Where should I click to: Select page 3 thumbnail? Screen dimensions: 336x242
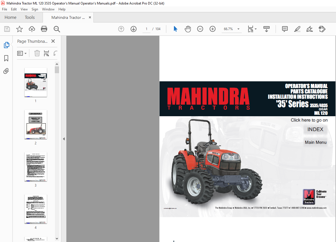pos(36,167)
